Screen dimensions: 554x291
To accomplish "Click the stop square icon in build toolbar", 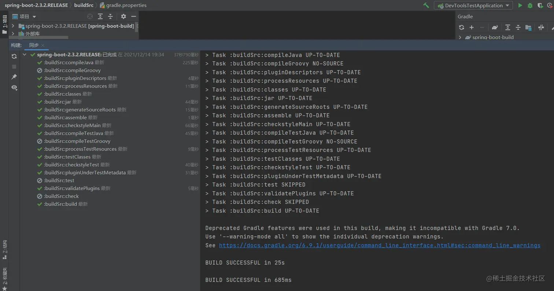I will tap(14, 66).
